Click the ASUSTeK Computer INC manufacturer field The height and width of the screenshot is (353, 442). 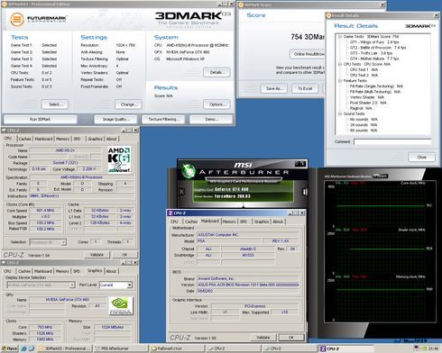tap(248, 235)
